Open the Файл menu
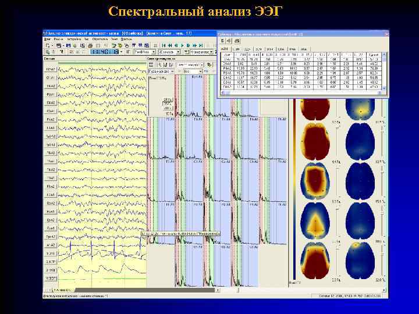419x314 pixels. pyautogui.click(x=47, y=40)
